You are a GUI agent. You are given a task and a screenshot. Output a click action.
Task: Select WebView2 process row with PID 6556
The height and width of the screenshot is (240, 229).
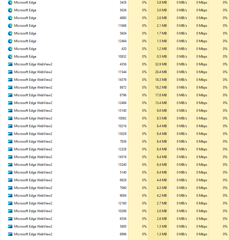click(x=114, y=219)
